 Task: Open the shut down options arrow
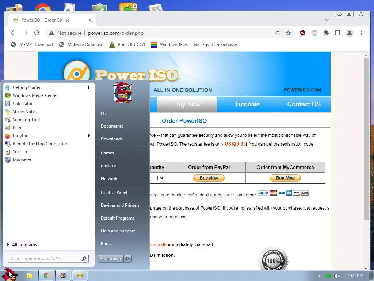127,259
